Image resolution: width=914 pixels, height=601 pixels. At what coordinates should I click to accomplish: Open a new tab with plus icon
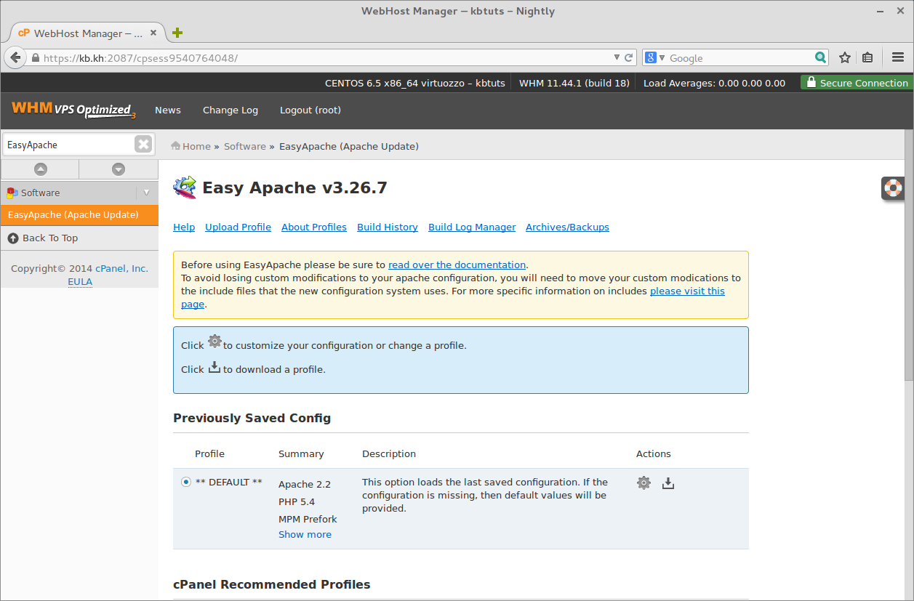[177, 33]
